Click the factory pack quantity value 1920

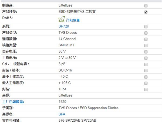click(x=62, y=102)
